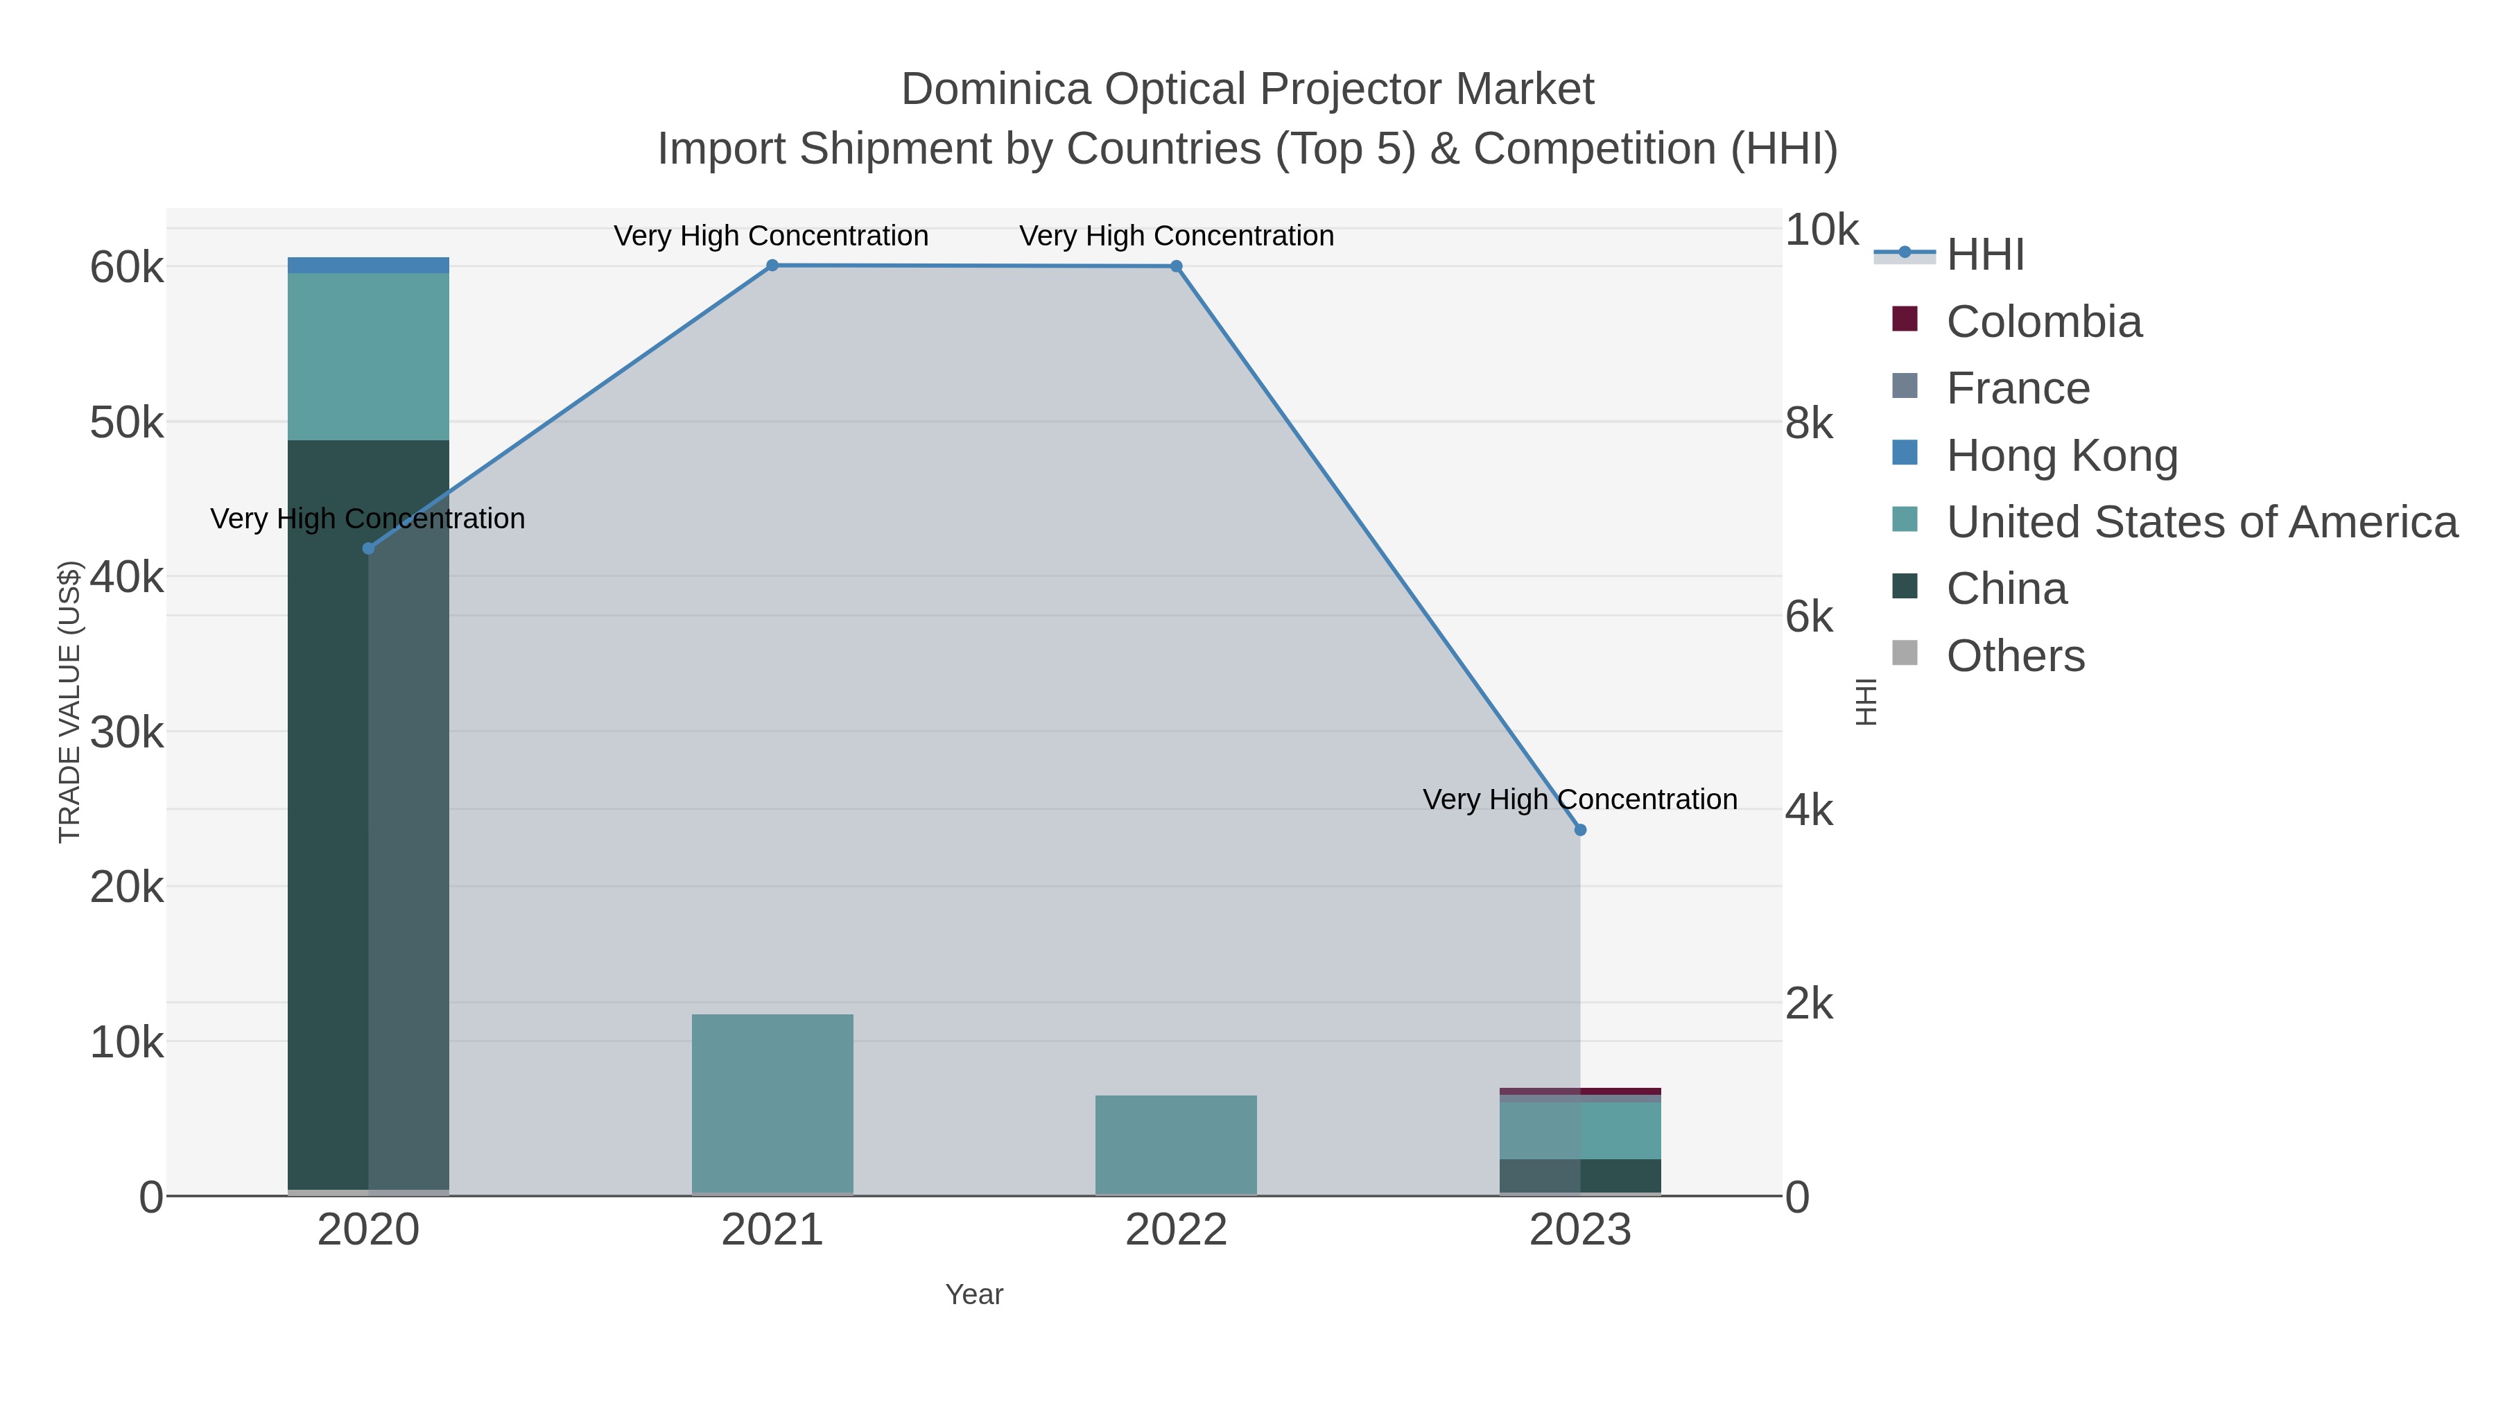Image resolution: width=2496 pixels, height=1404 pixels.
Task: Click the chart title Dominica Optical Projector Market
Action: (1248, 89)
